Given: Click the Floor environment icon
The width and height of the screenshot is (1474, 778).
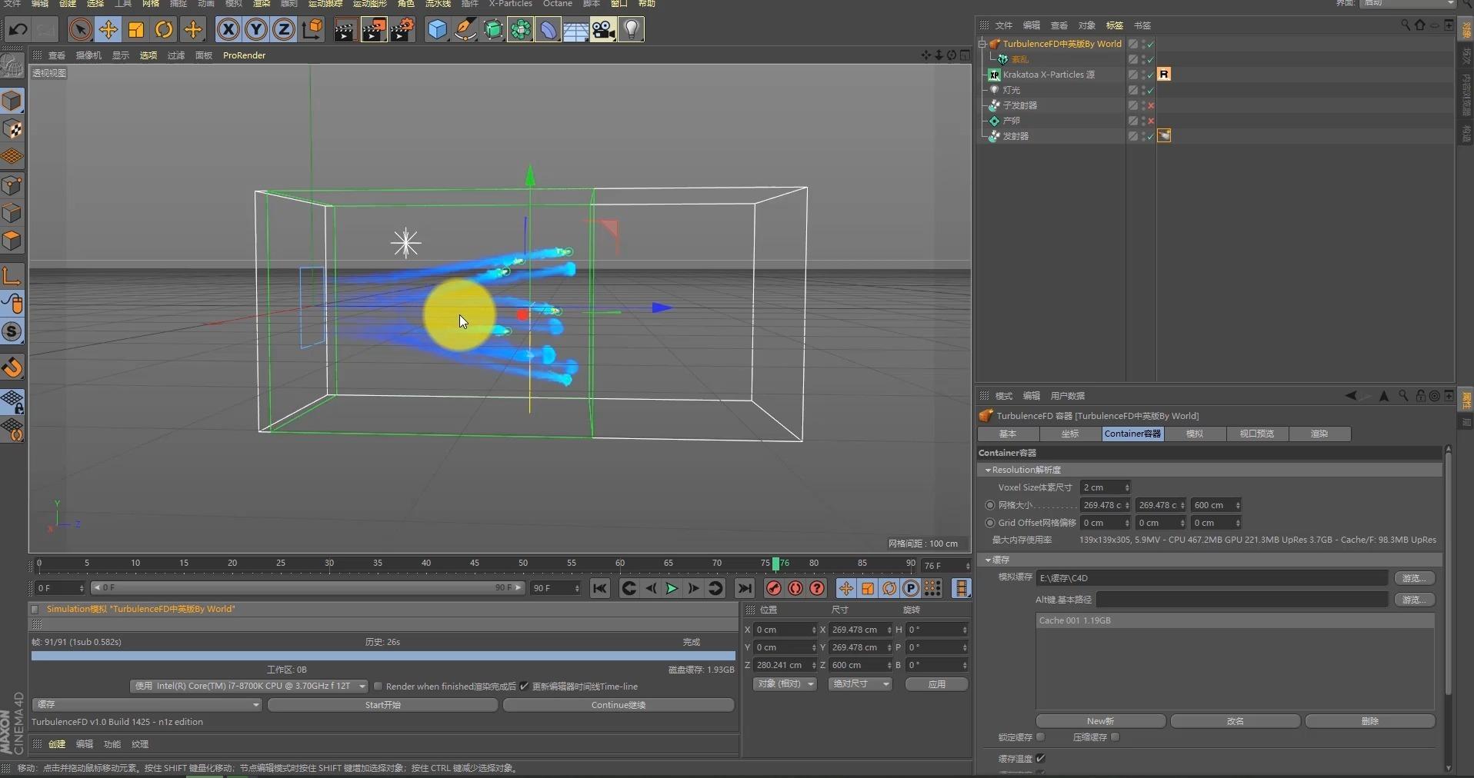Looking at the screenshot, I should (575, 30).
